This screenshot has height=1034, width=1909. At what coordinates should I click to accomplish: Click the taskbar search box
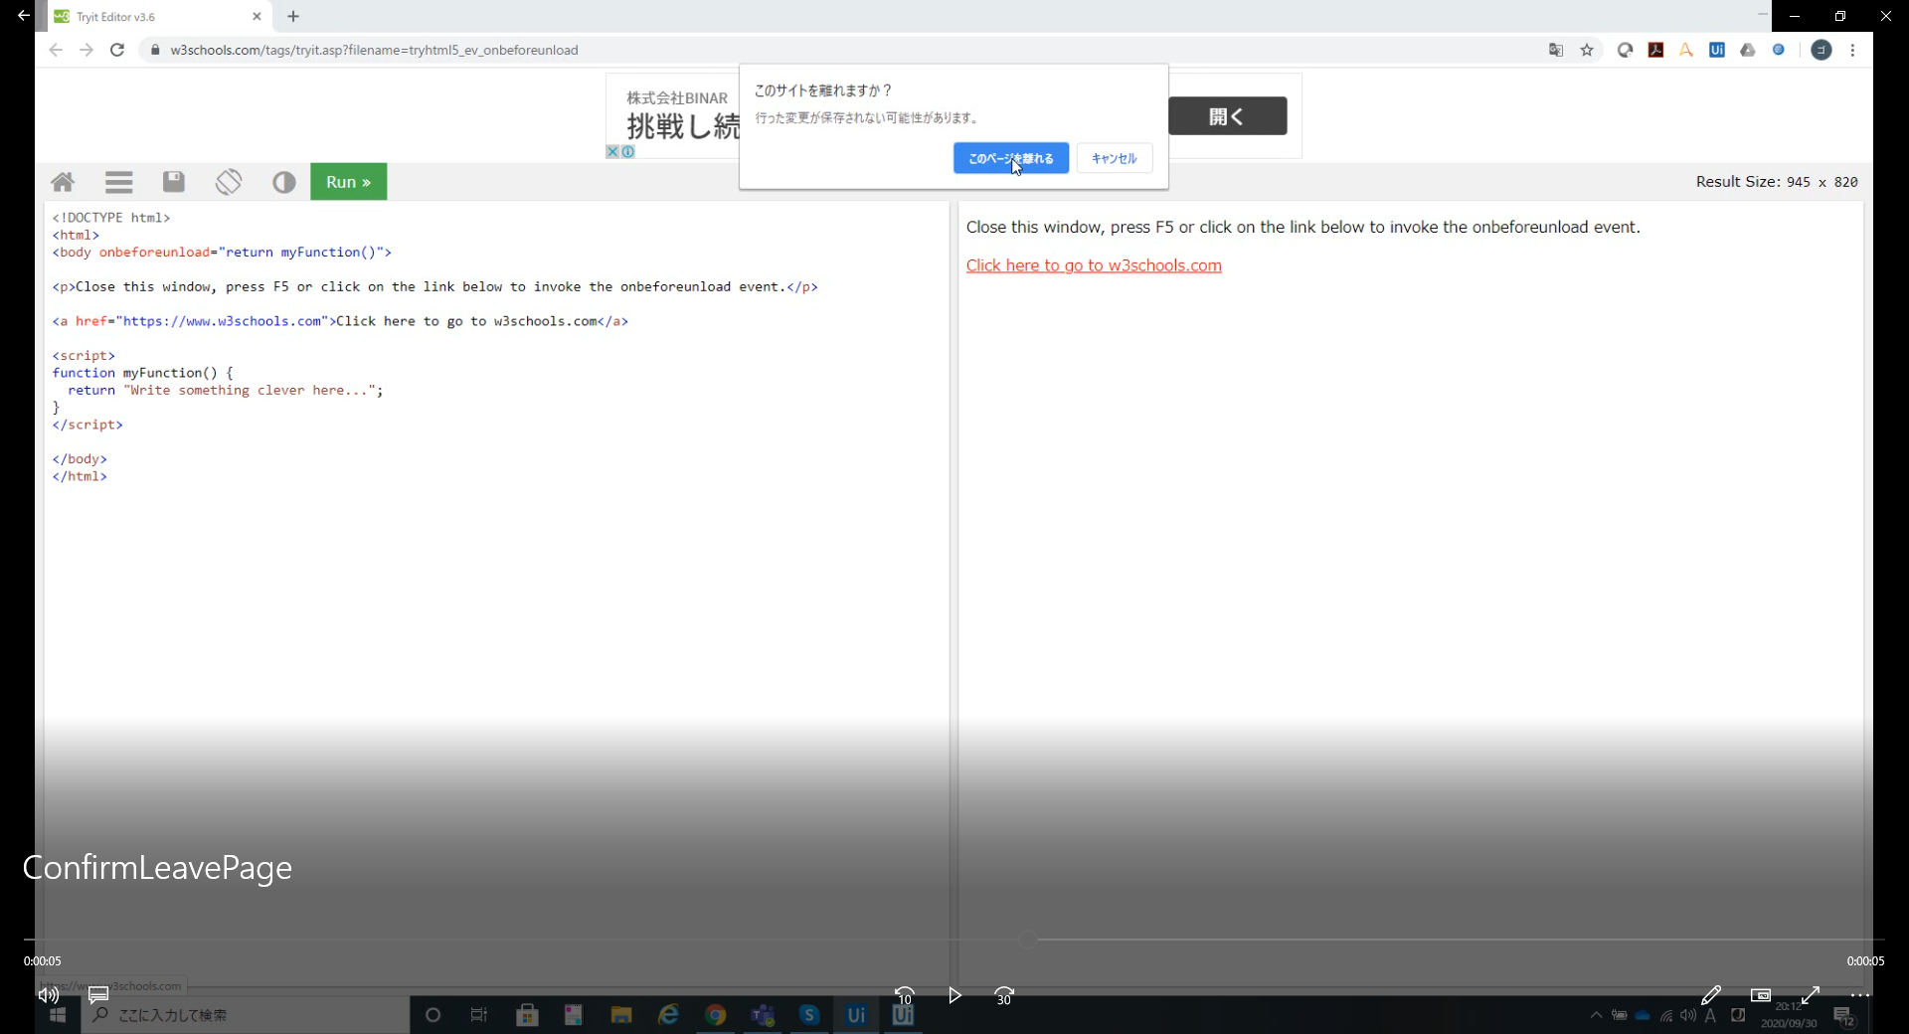245,1015
